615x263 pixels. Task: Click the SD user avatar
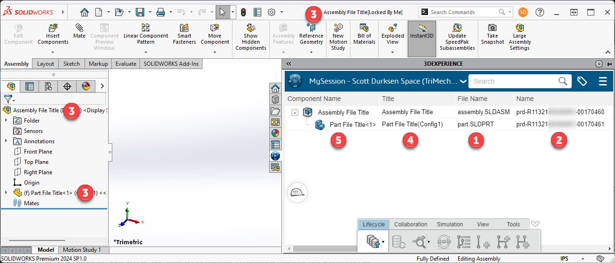[523, 12]
